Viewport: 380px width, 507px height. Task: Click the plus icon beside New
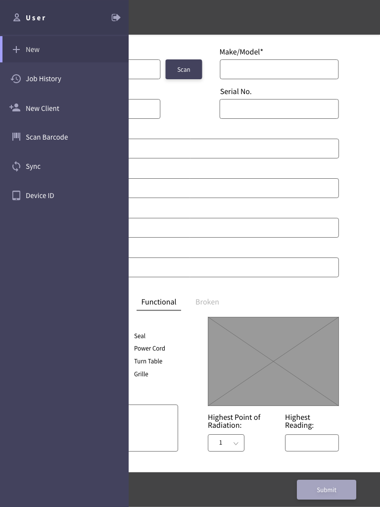click(x=16, y=50)
